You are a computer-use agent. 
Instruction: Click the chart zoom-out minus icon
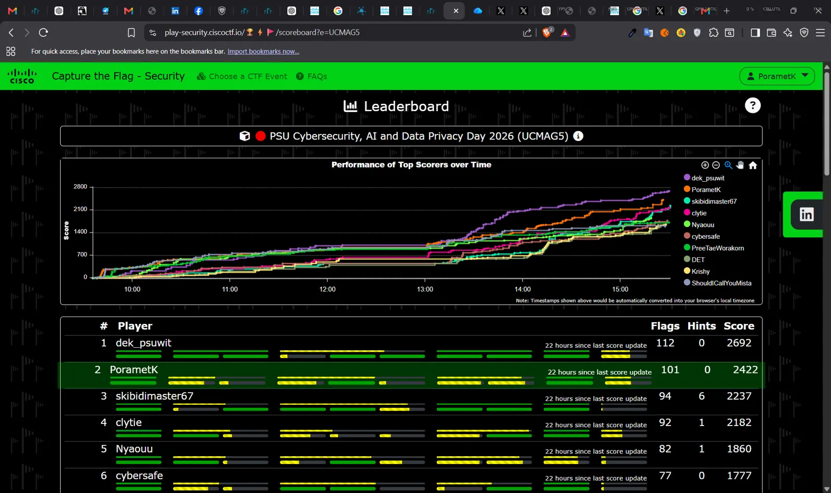716,165
